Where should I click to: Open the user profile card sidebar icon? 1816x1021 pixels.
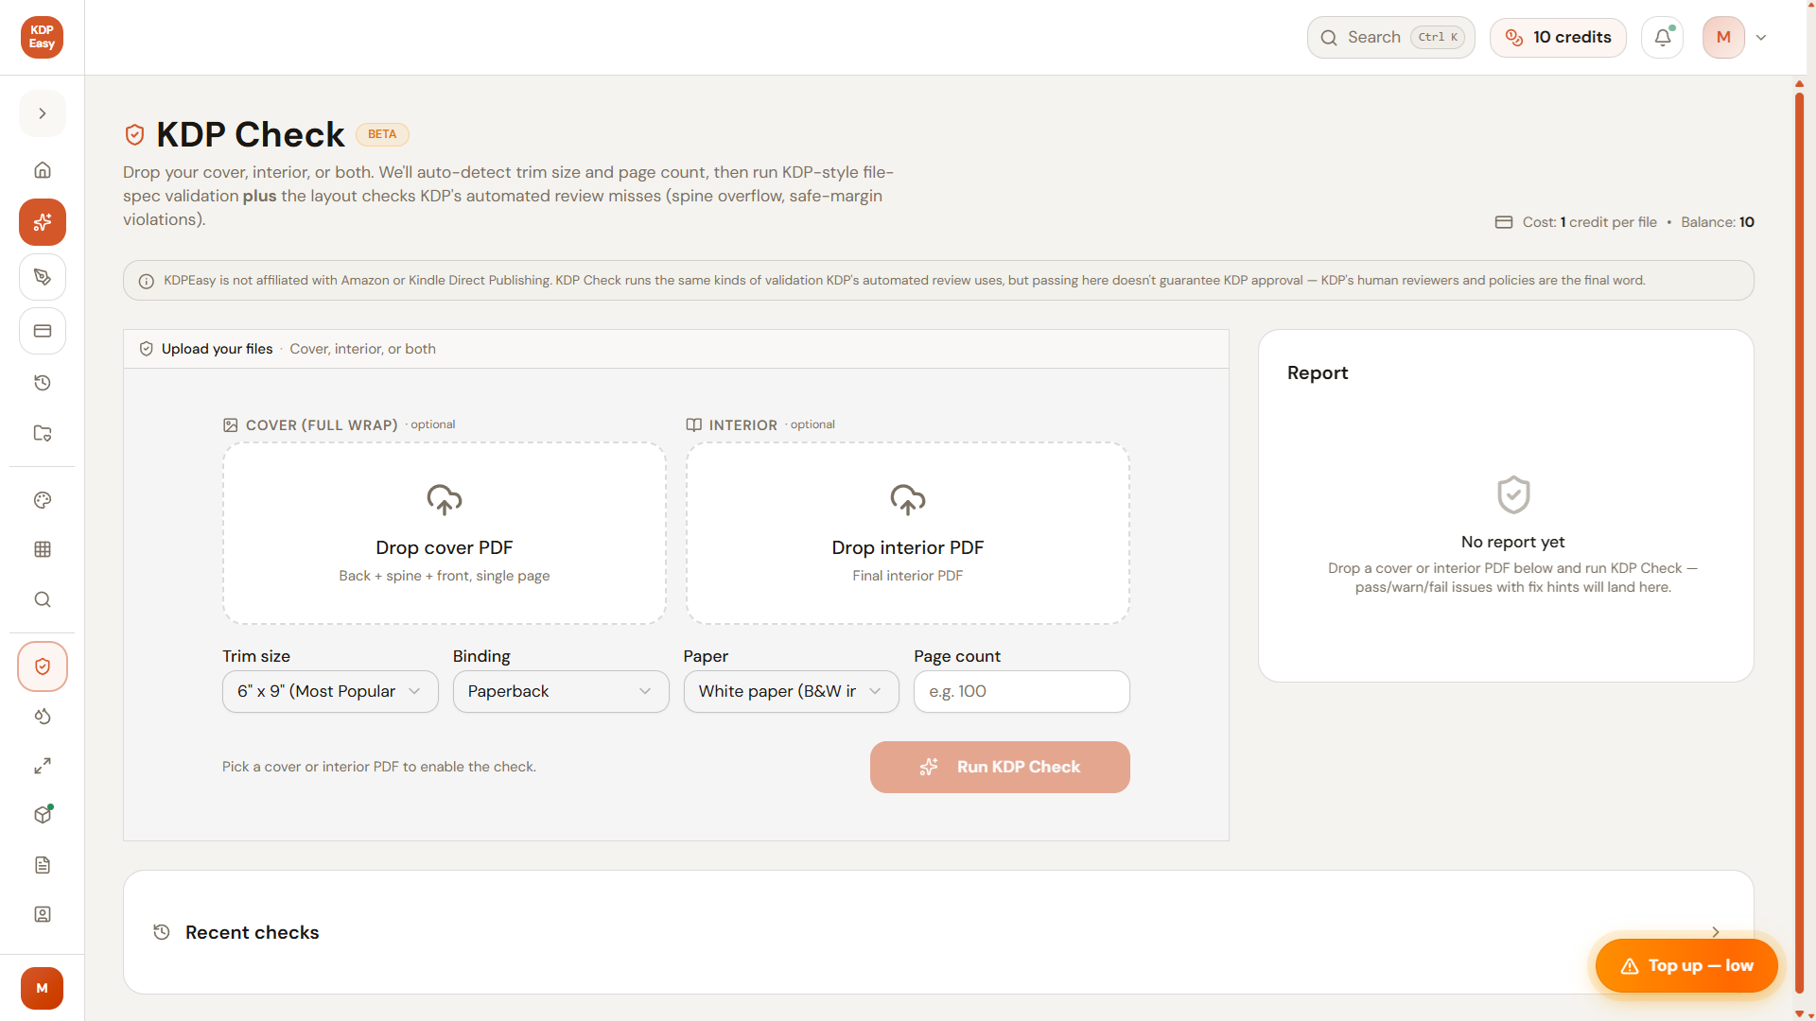(x=43, y=914)
